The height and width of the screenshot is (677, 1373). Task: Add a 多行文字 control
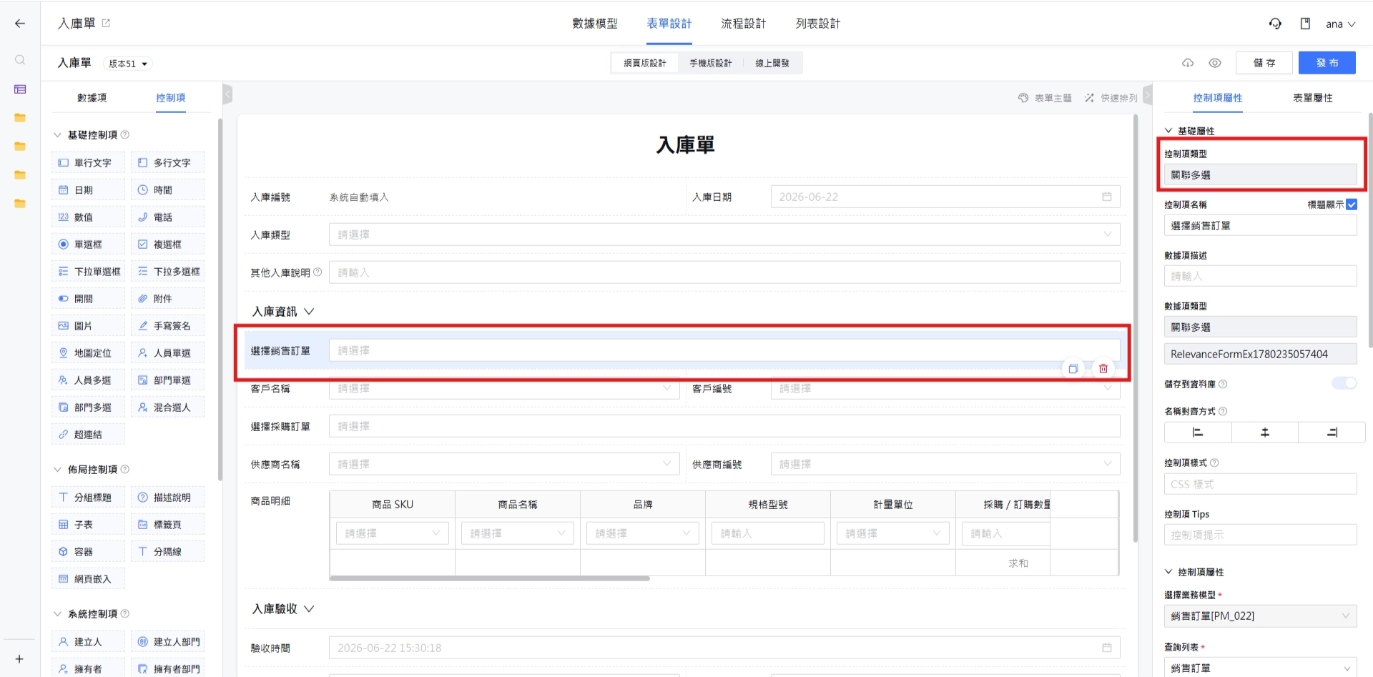pos(167,162)
